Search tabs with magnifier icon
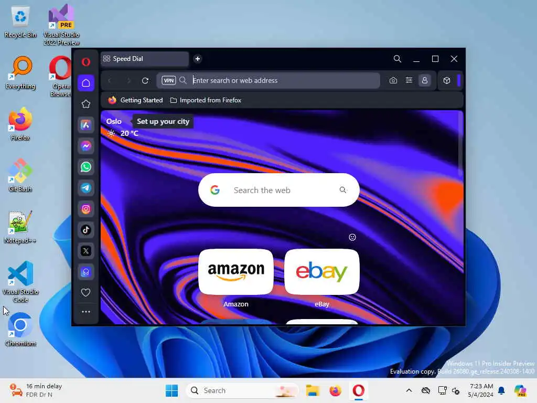Screen dimensions: 537x403 (x=398, y=59)
